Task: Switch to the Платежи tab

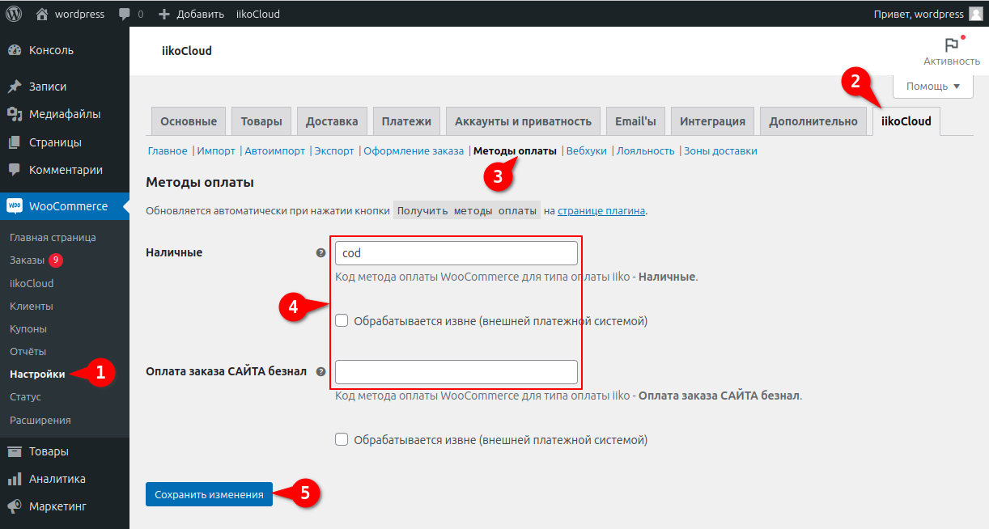Action: 406,121
